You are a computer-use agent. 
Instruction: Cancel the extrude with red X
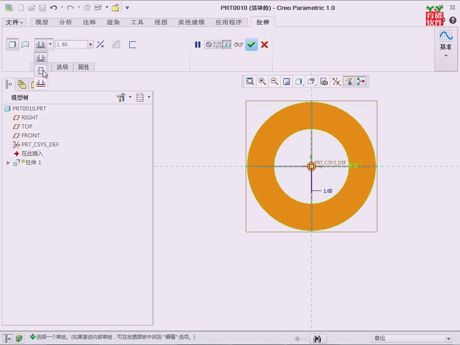coord(265,44)
